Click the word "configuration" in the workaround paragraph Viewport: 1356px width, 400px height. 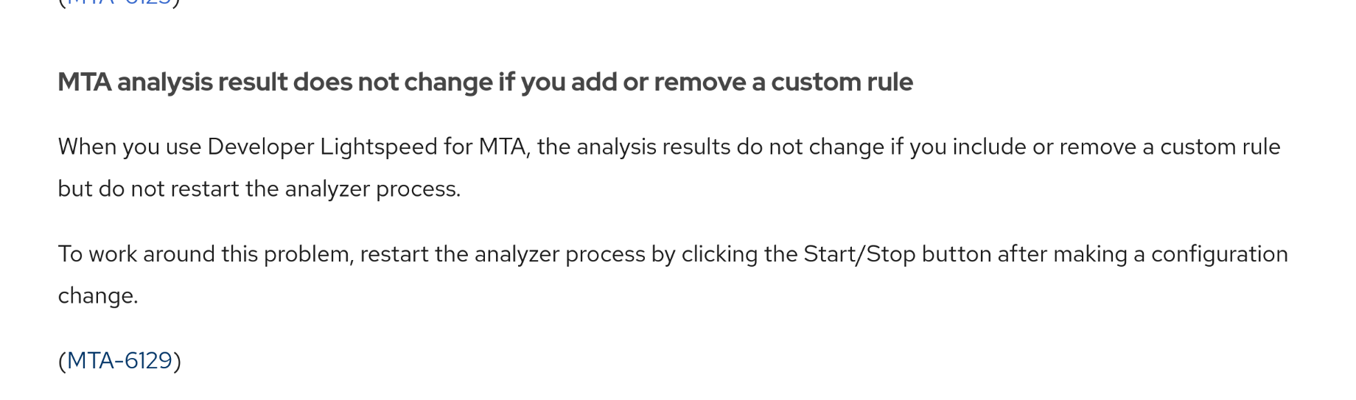pos(1219,254)
